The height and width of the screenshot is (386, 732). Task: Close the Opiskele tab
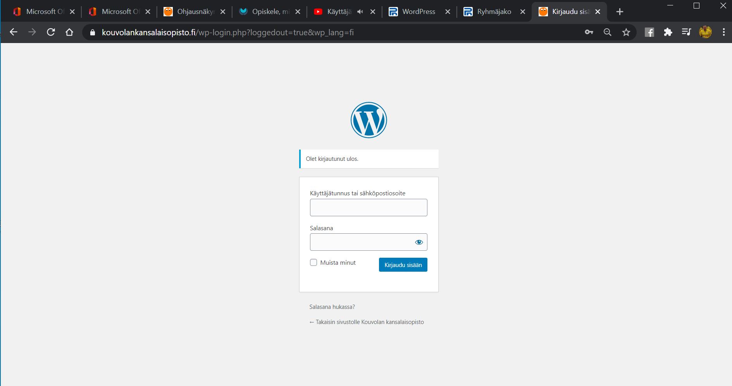point(298,12)
